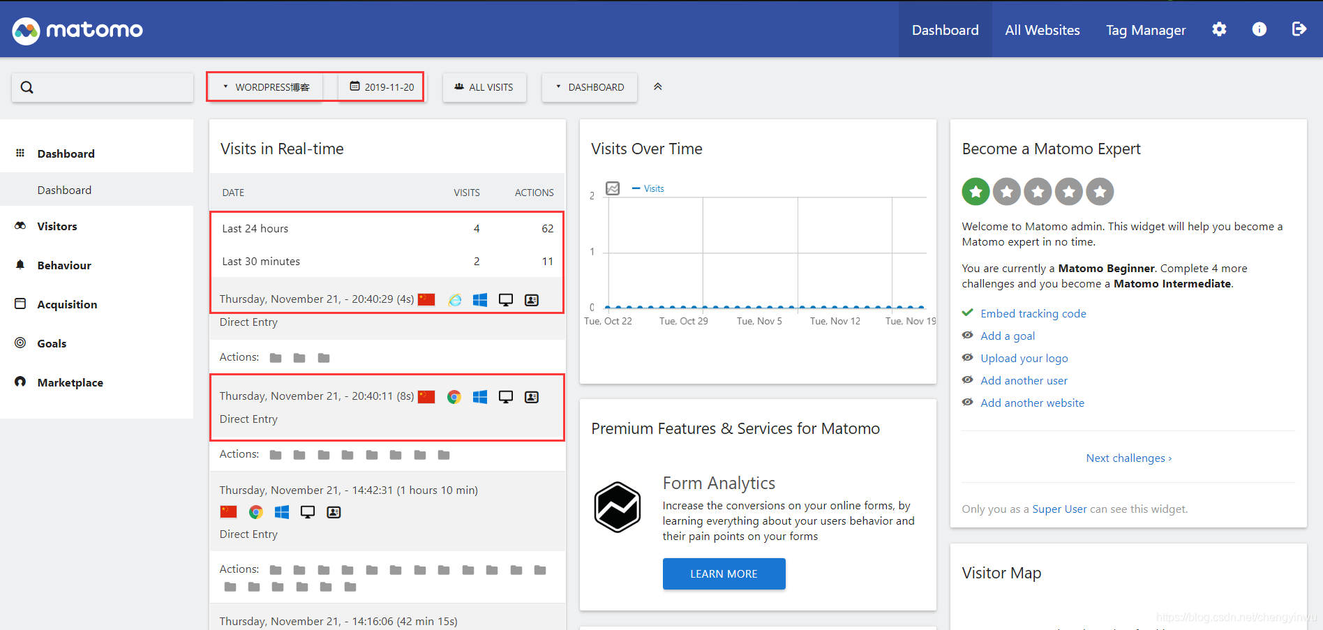This screenshot has height=630, width=1323.
Task: Open the WORDPRESS website selector dropdown
Action: coord(265,87)
